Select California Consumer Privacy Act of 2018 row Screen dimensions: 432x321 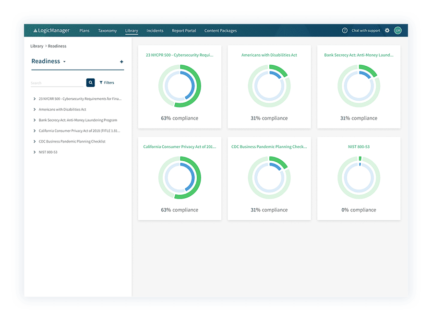coord(79,131)
